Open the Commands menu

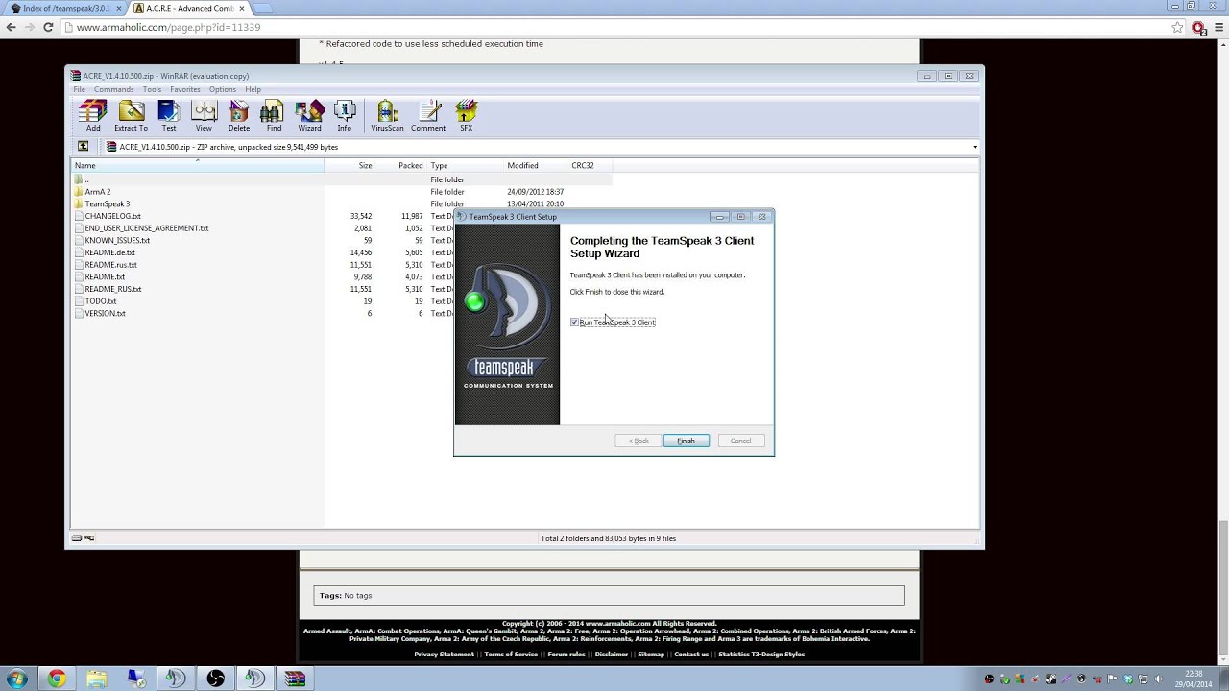pyautogui.click(x=113, y=89)
